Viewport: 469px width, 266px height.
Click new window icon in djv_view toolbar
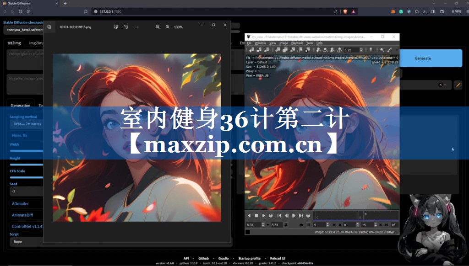coord(278,50)
